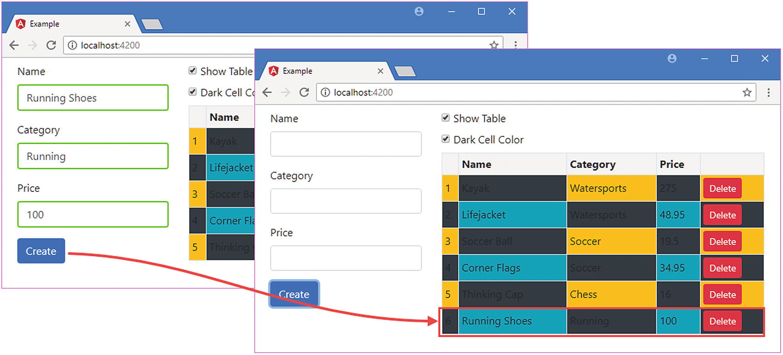Bookmark the page with the front window star
783x355 pixels.
point(747,92)
